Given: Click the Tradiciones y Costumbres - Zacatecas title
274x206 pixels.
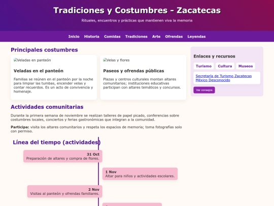Looking at the screenshot, I should point(137,10).
